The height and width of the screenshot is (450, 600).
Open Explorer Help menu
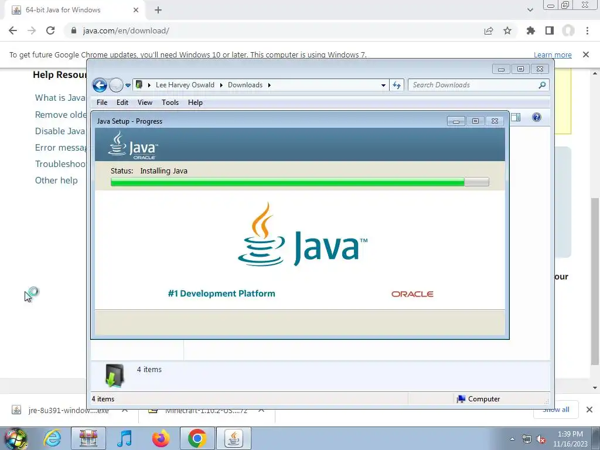[x=195, y=102]
